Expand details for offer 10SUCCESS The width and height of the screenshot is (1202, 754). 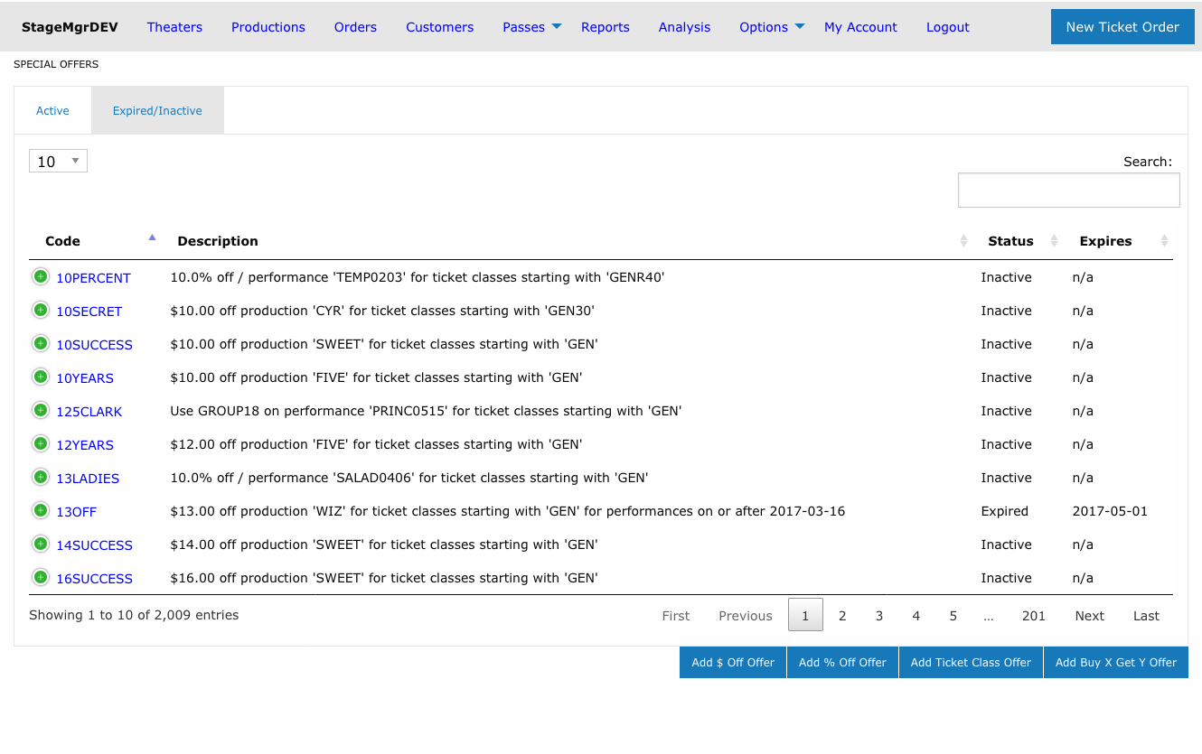pyautogui.click(x=41, y=343)
